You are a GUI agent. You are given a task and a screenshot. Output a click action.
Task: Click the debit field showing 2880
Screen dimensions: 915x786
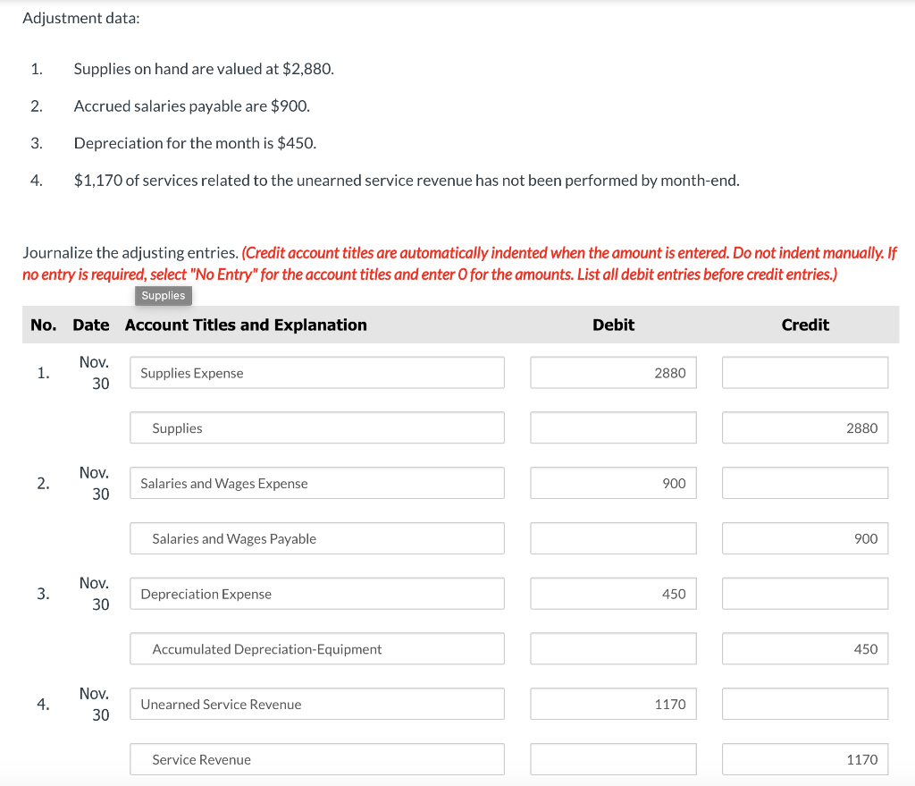coord(613,372)
